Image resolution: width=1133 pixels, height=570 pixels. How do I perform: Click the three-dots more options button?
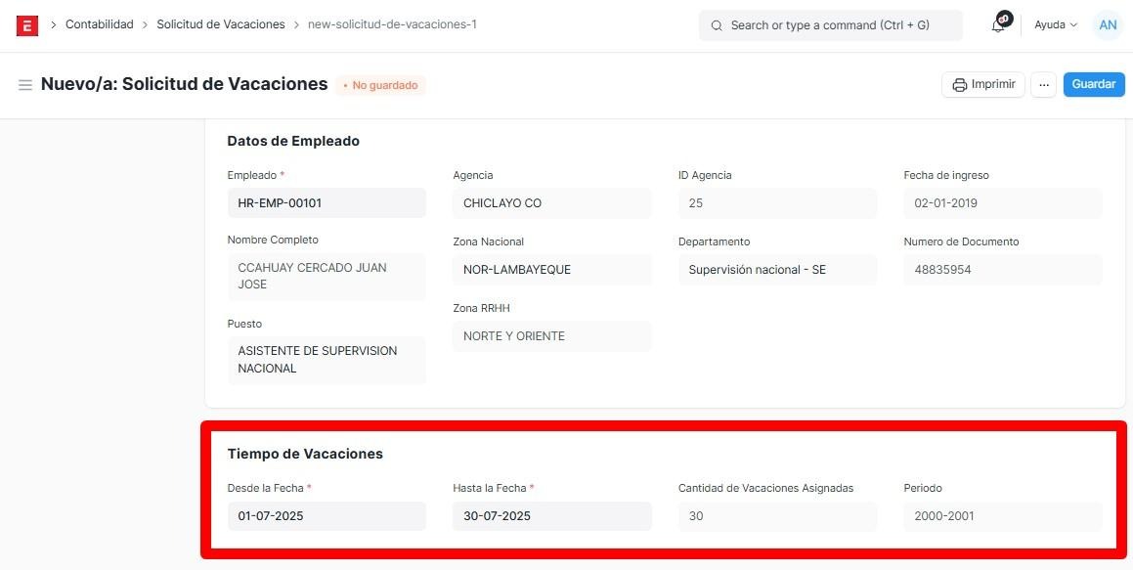click(1043, 85)
